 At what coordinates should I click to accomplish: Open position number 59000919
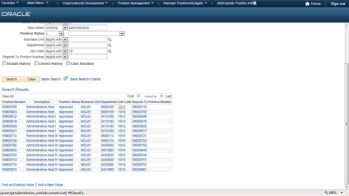pos(10,121)
